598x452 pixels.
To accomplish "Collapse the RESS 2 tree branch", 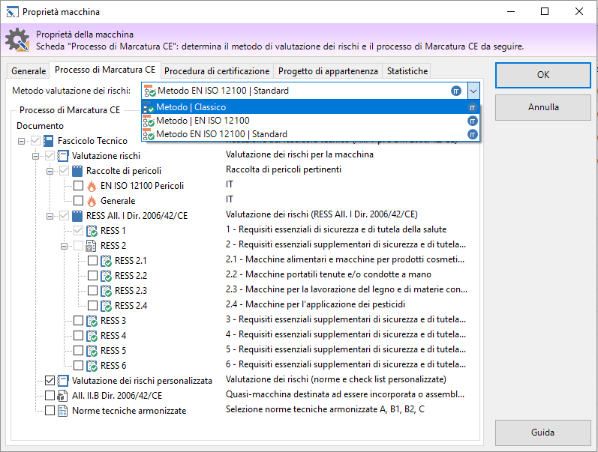I will click(x=64, y=246).
